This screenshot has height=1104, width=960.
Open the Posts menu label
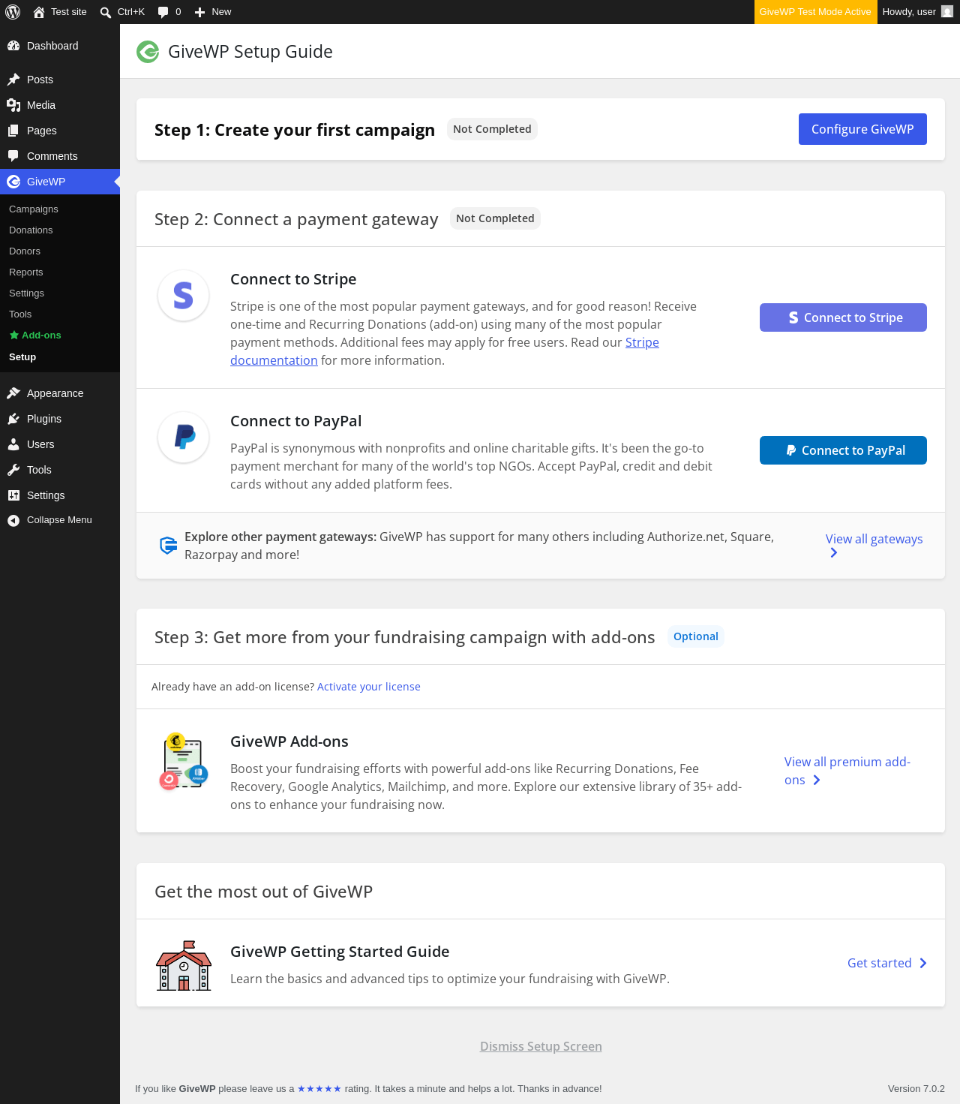coord(40,80)
